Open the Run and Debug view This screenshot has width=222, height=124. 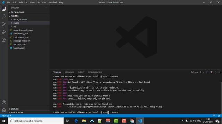4,32
